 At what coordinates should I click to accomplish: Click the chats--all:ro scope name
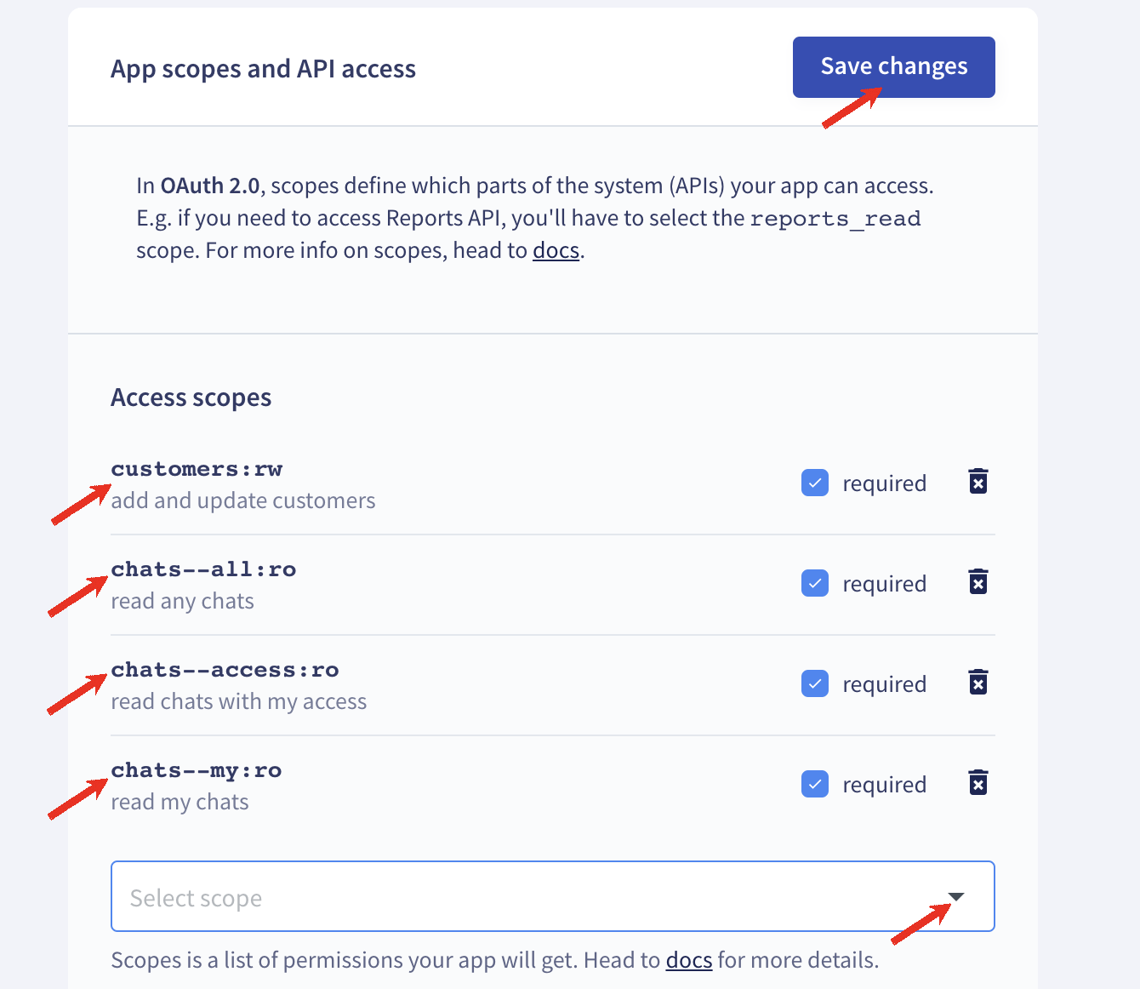coord(203,569)
